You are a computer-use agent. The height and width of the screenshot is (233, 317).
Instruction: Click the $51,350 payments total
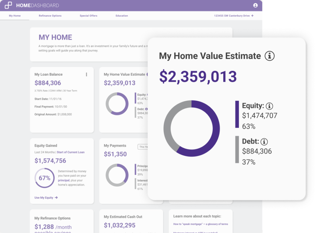coord(115,154)
